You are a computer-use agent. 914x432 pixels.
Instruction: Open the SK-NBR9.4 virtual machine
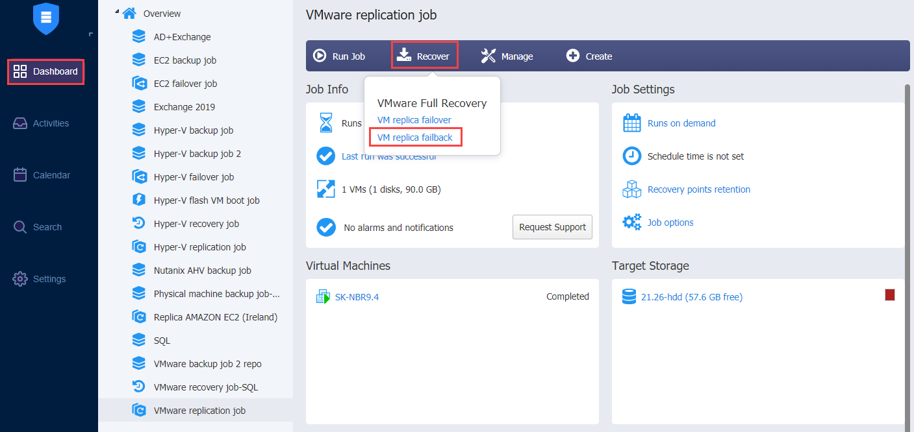357,297
